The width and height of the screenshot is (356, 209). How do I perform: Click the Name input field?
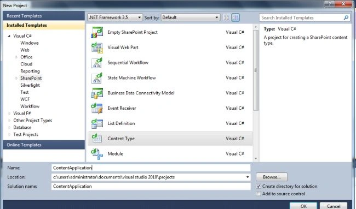(151, 168)
